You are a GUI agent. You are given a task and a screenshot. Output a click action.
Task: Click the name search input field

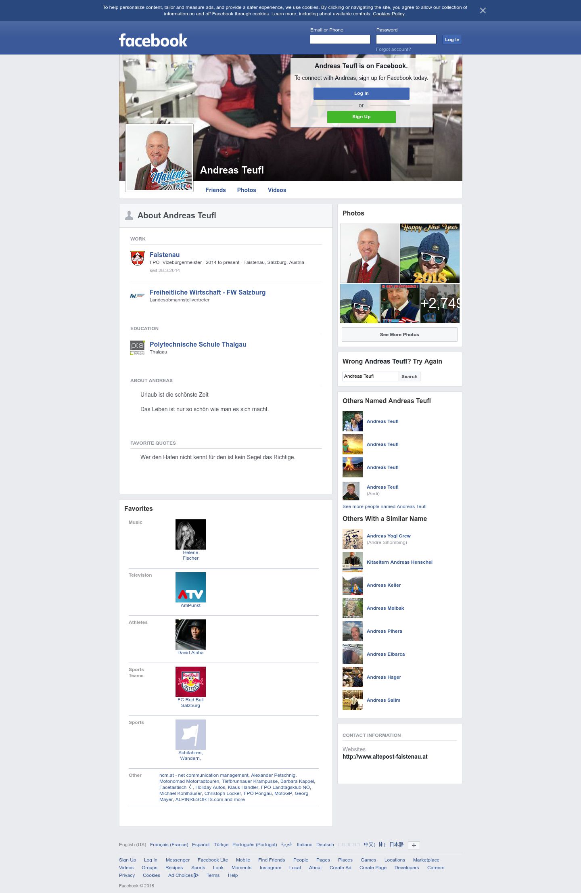tap(370, 376)
